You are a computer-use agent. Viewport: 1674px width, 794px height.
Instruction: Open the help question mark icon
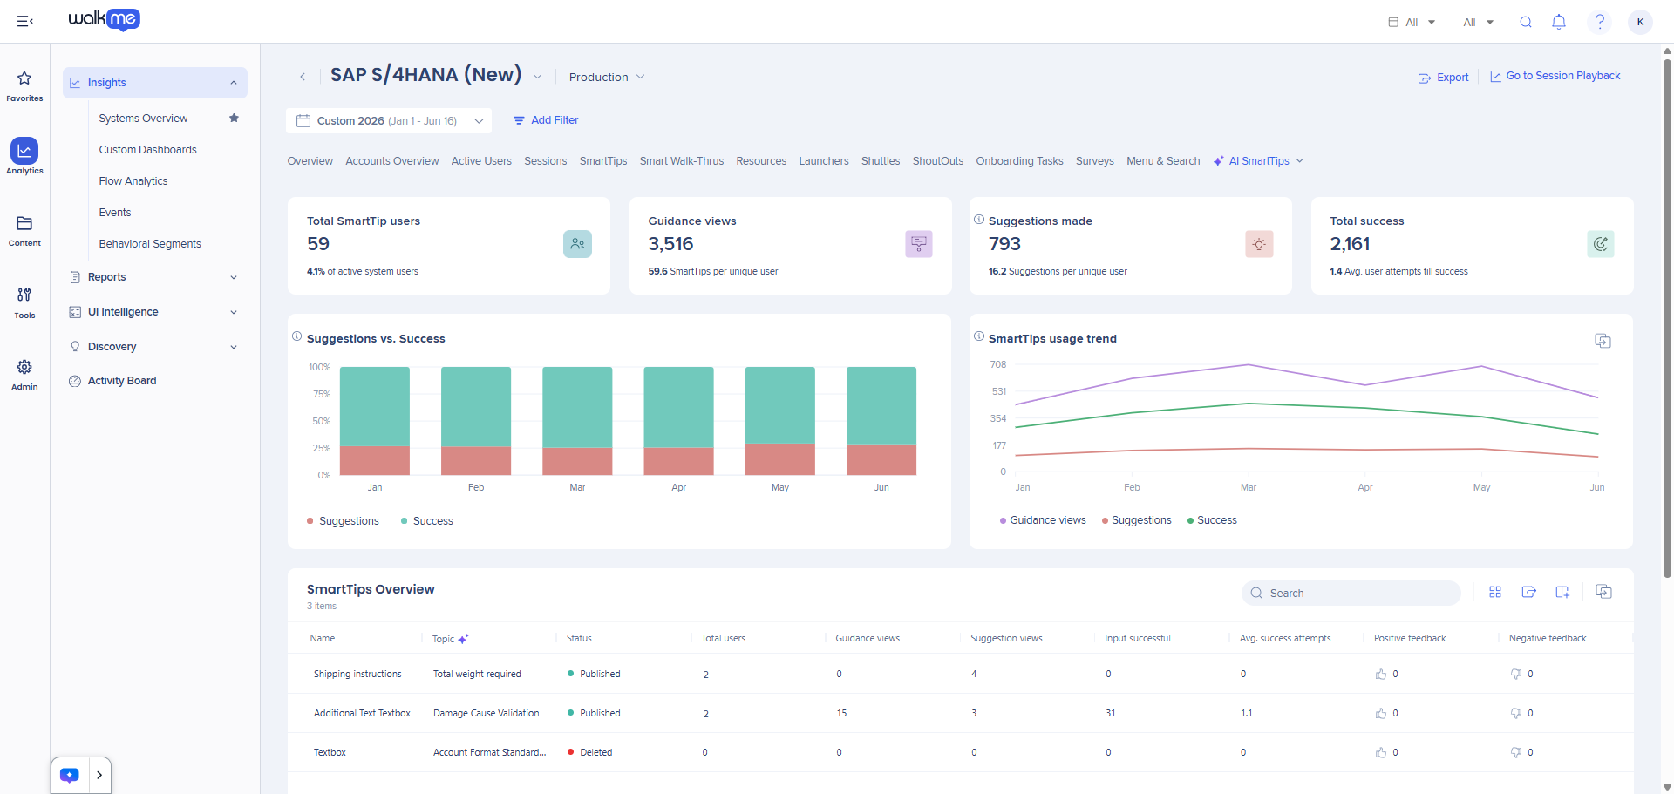coord(1600,22)
